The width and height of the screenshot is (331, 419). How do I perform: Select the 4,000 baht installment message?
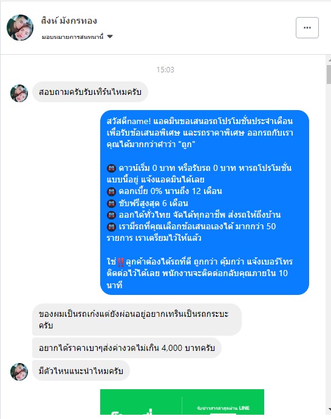(127, 348)
